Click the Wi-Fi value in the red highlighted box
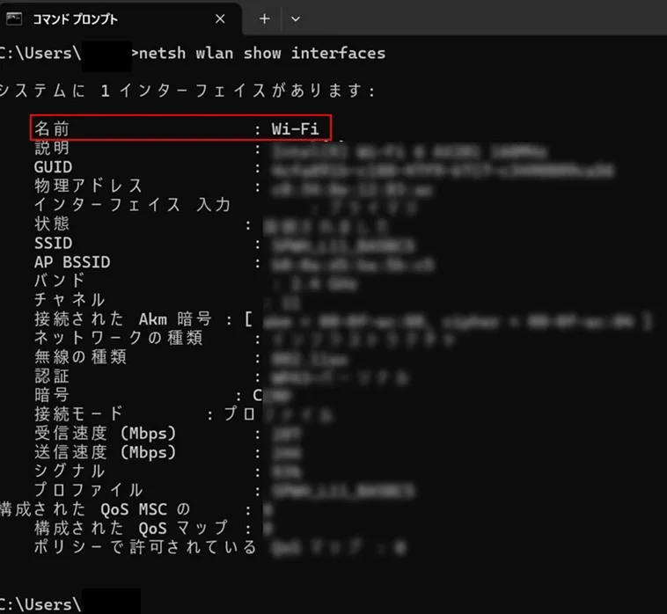The image size is (667, 614). [x=295, y=128]
